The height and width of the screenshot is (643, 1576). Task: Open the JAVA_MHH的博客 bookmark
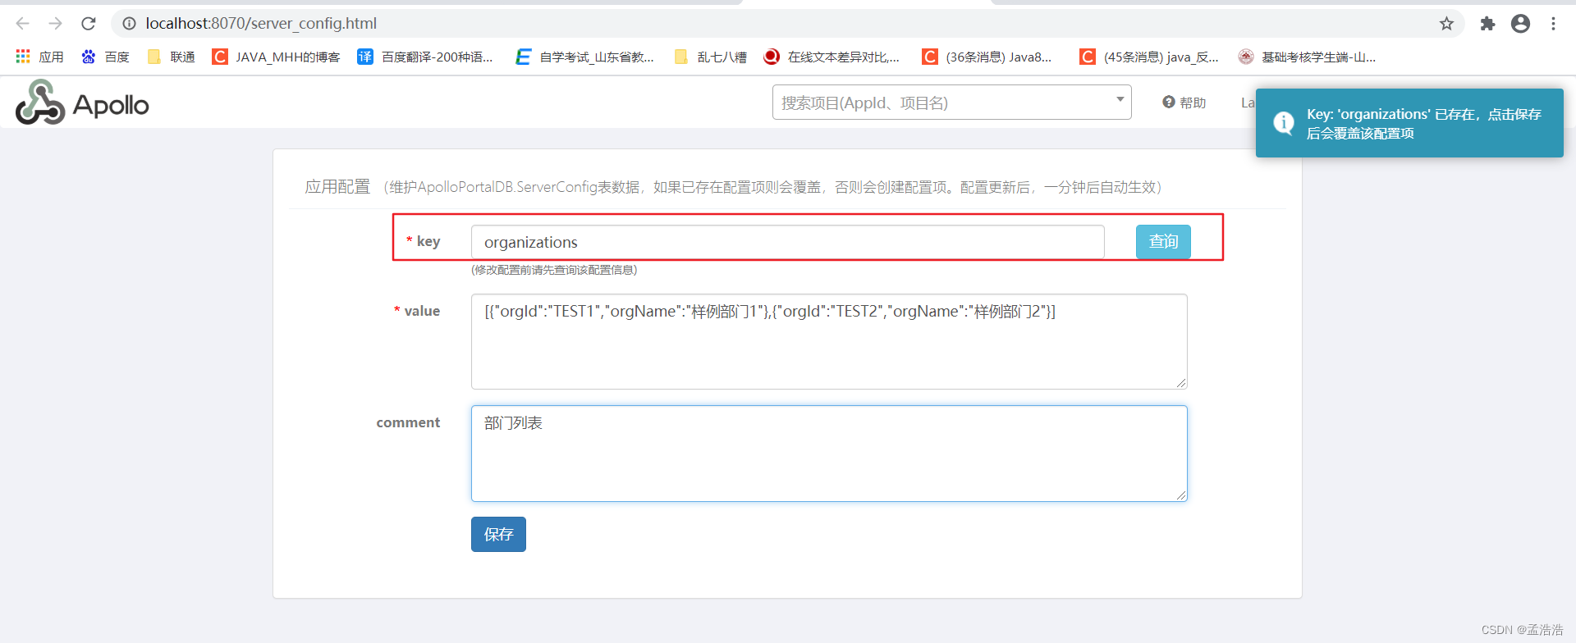(x=276, y=57)
